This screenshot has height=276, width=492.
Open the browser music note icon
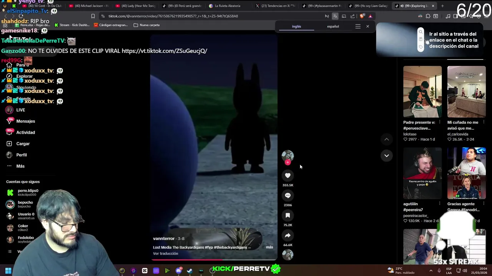click(x=448, y=16)
